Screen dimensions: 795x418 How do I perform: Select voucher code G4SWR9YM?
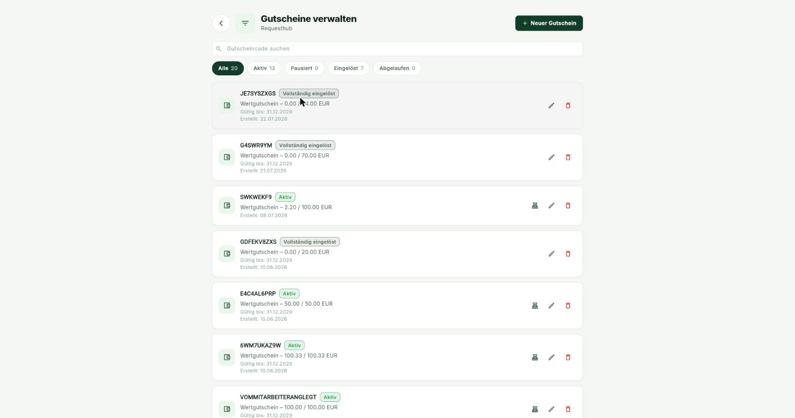(x=256, y=146)
